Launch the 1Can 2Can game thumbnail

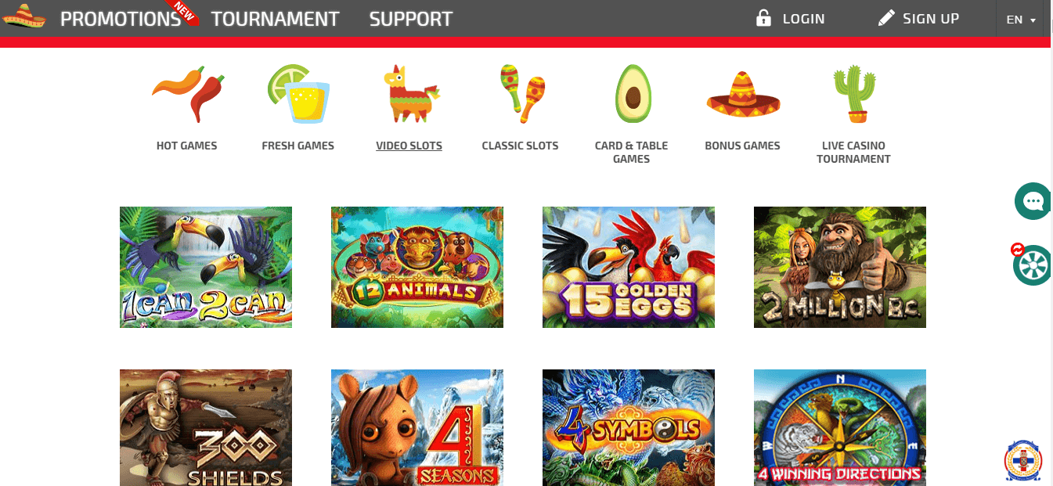[x=206, y=267]
